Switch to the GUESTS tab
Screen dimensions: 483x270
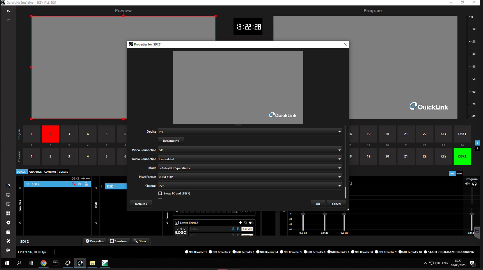[x=63, y=172]
